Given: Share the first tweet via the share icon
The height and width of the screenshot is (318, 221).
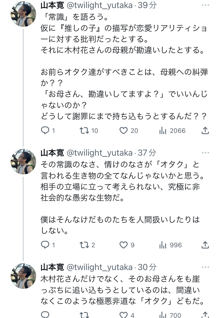Looking at the screenshot, I should (205, 131).
